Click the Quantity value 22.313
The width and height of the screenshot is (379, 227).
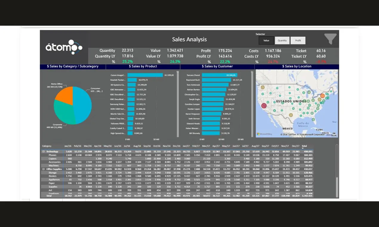(x=127, y=50)
